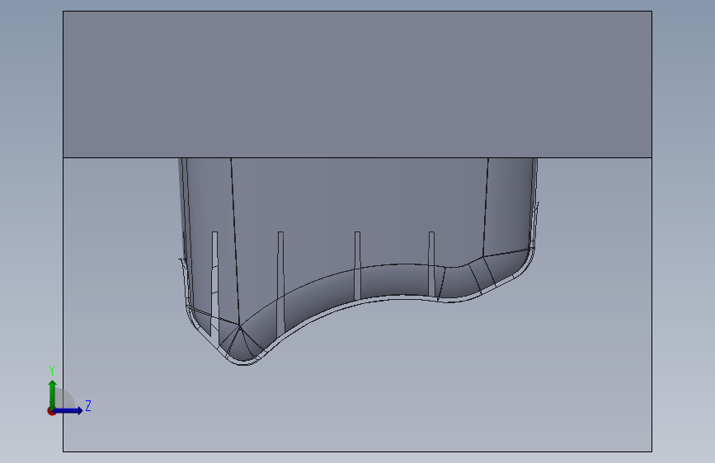
Task: Click the blue Z axis arrow of the triad
Action: pyautogui.click(x=68, y=410)
